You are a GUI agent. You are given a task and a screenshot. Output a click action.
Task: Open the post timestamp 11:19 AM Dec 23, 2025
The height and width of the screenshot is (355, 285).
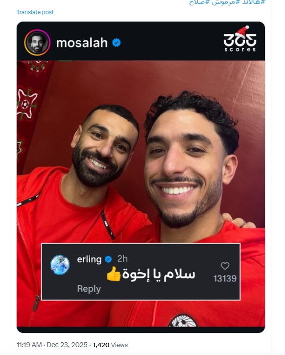52,345
